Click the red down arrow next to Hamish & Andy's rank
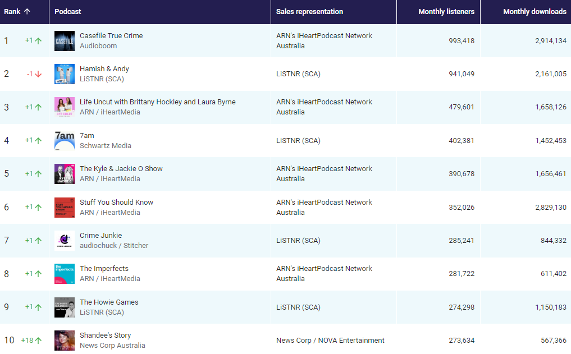The width and height of the screenshot is (571, 354). pyautogui.click(x=38, y=74)
